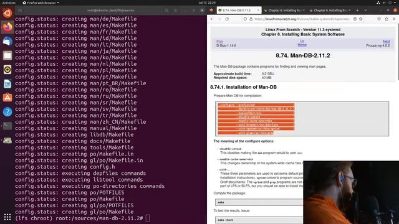This screenshot has width=399, height=224.
Task: Open the Firefox View pinned icon
Action: pos(211,11)
